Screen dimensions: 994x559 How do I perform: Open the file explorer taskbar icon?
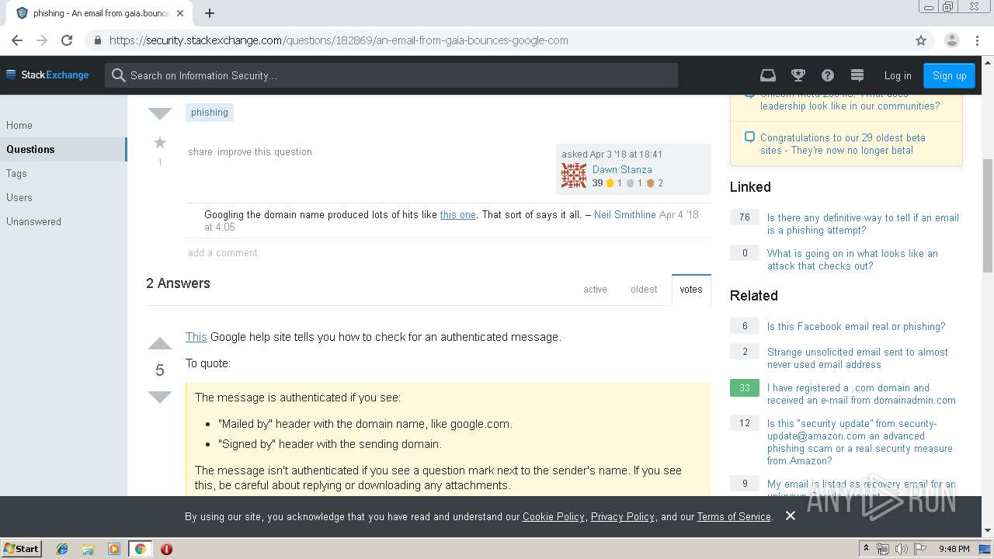[x=88, y=549]
